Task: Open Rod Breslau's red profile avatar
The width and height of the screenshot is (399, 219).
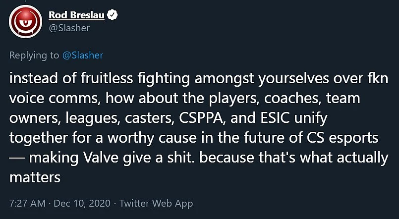Action: pos(25,22)
